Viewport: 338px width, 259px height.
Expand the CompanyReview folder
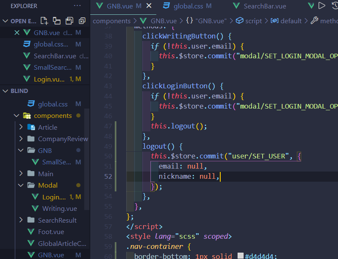[21, 139]
